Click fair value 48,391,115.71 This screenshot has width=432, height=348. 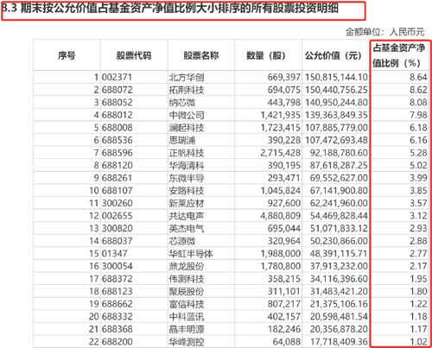(339, 253)
